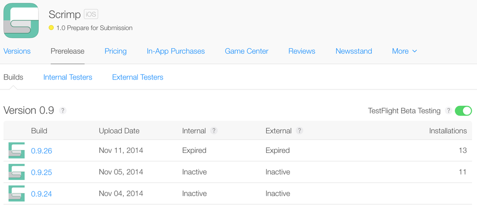Click the TestFlight Beta Testing label
The image size is (477, 210).
pos(404,111)
